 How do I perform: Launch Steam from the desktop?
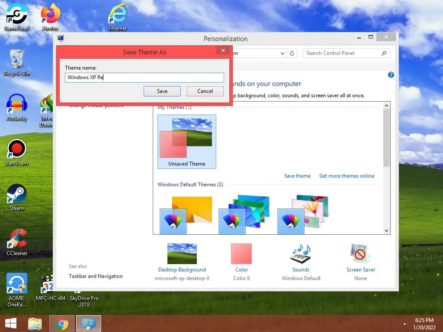(17, 197)
